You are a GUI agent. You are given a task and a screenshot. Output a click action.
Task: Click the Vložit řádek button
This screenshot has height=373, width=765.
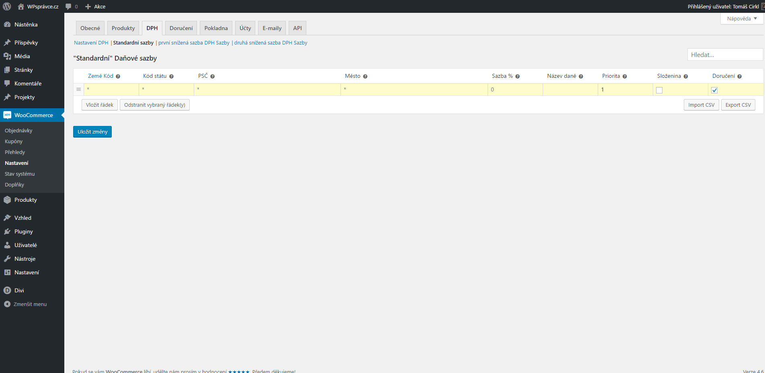(x=100, y=105)
